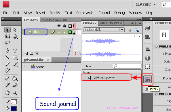Viewport: 171px width, 112px height.
Task: Select the Subselection tool
Action: click(x=15, y=30)
